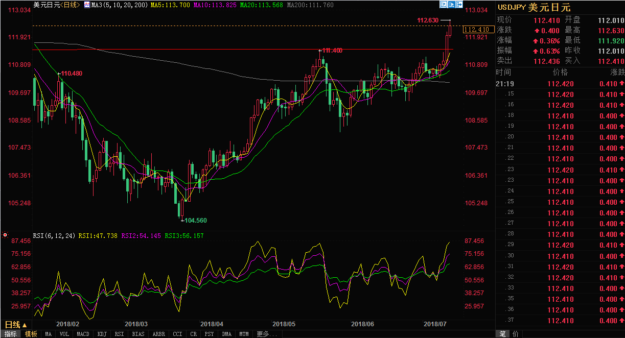Click the 涨跌 column header in the tick list
This screenshot has height=338, width=625.
[617, 73]
